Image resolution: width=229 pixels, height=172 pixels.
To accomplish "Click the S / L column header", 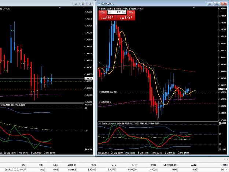I will pos(114,165).
